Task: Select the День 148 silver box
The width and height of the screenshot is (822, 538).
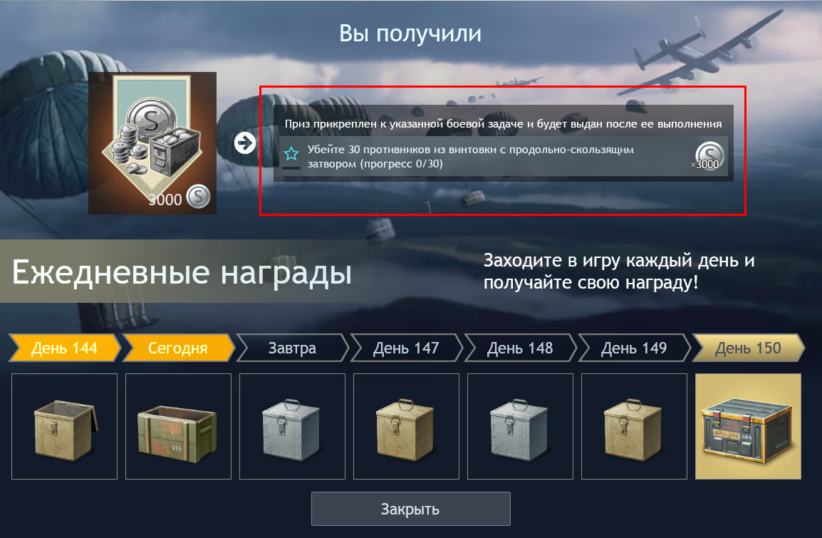Action: click(x=520, y=426)
